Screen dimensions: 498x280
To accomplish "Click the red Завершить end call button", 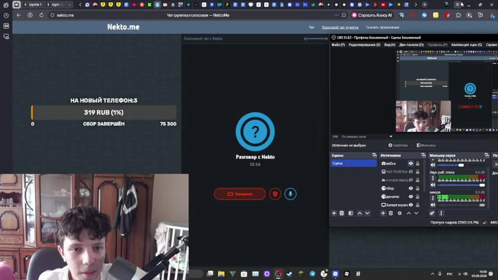I will [x=240, y=194].
